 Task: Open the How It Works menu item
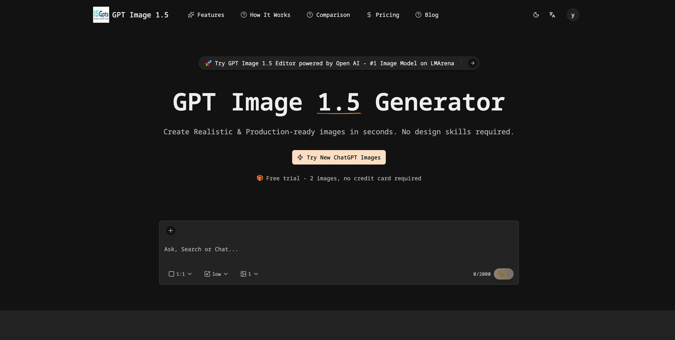pyautogui.click(x=265, y=15)
